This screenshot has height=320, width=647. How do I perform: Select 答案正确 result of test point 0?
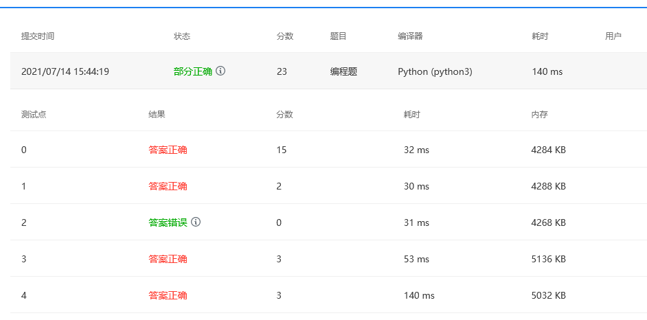pyautogui.click(x=168, y=150)
